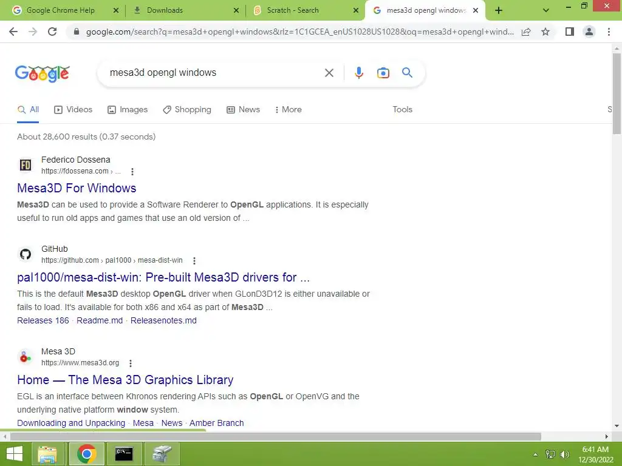Switch to the Downloads tab
Image resolution: width=622 pixels, height=466 pixels.
pos(165,10)
